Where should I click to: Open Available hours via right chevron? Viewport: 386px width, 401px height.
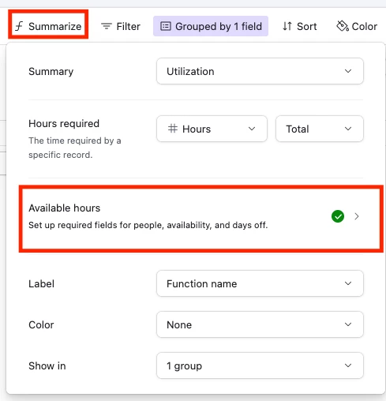pos(357,216)
